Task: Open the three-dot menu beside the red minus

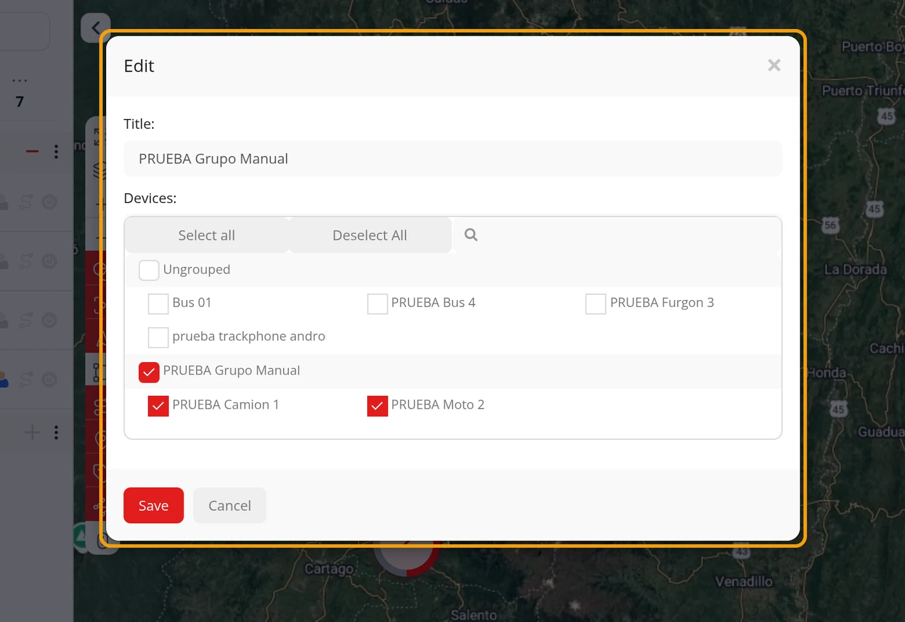Action: [56, 151]
